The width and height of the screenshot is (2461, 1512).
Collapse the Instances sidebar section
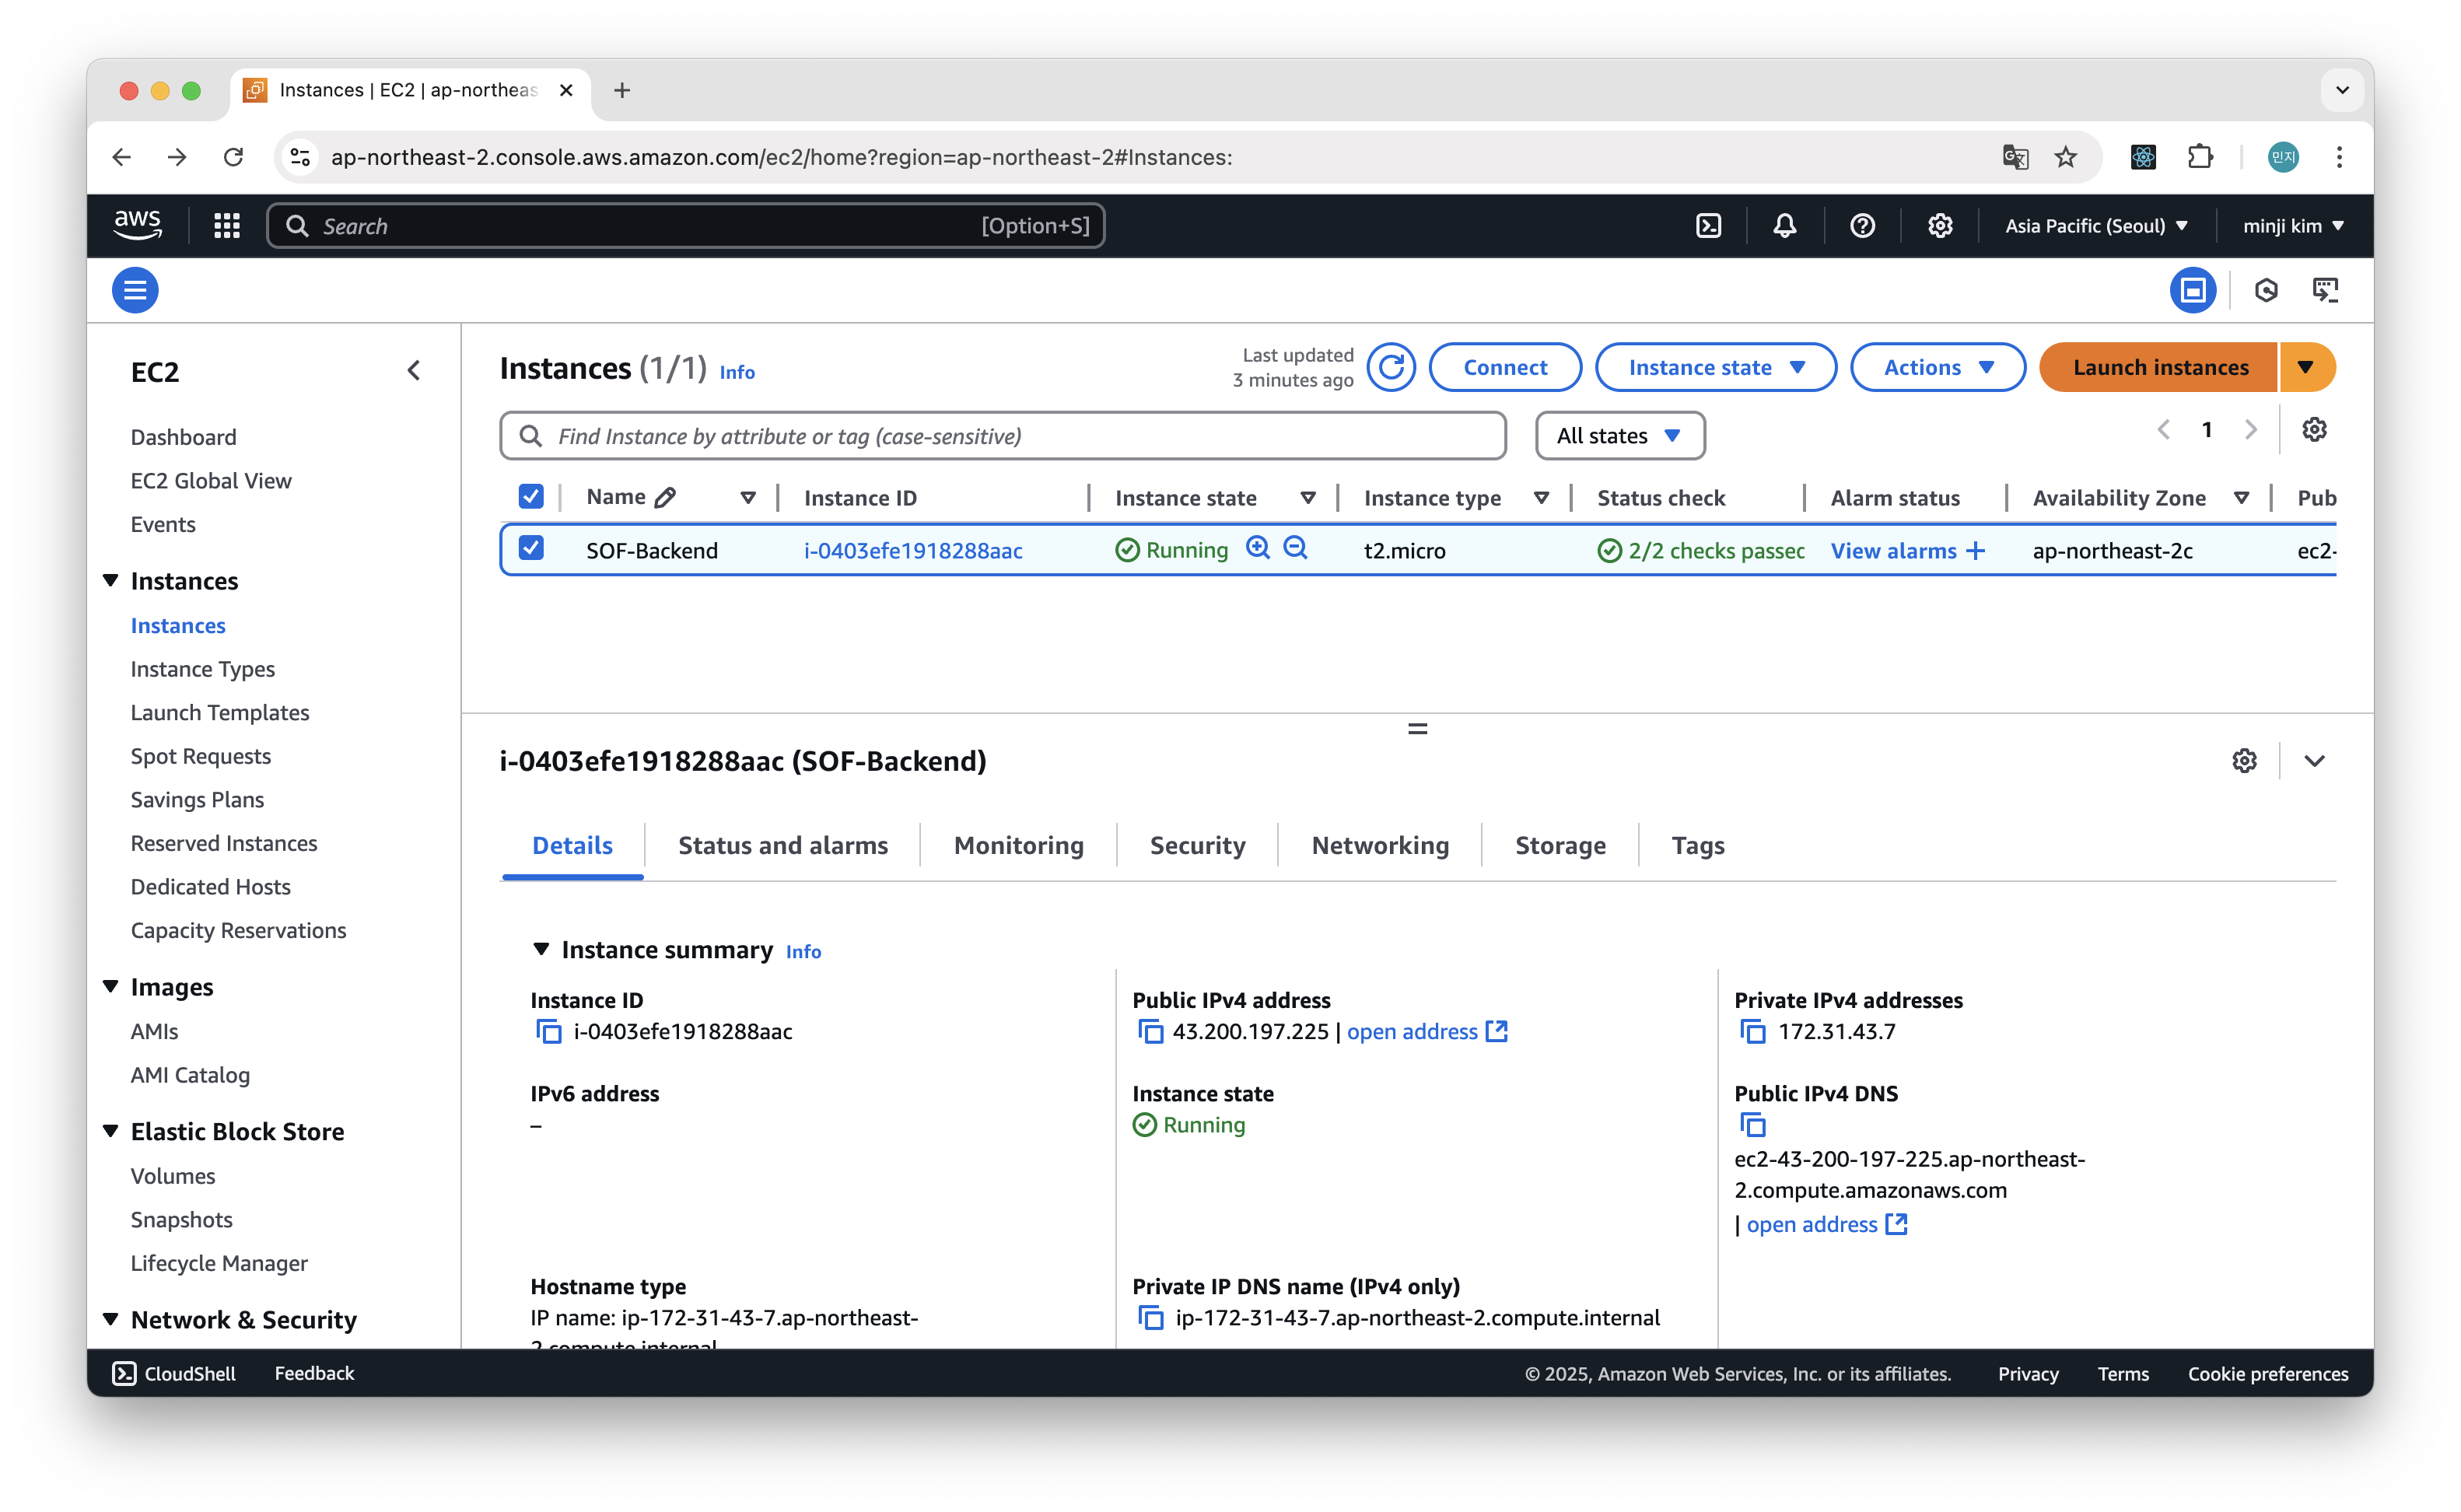[x=111, y=581]
